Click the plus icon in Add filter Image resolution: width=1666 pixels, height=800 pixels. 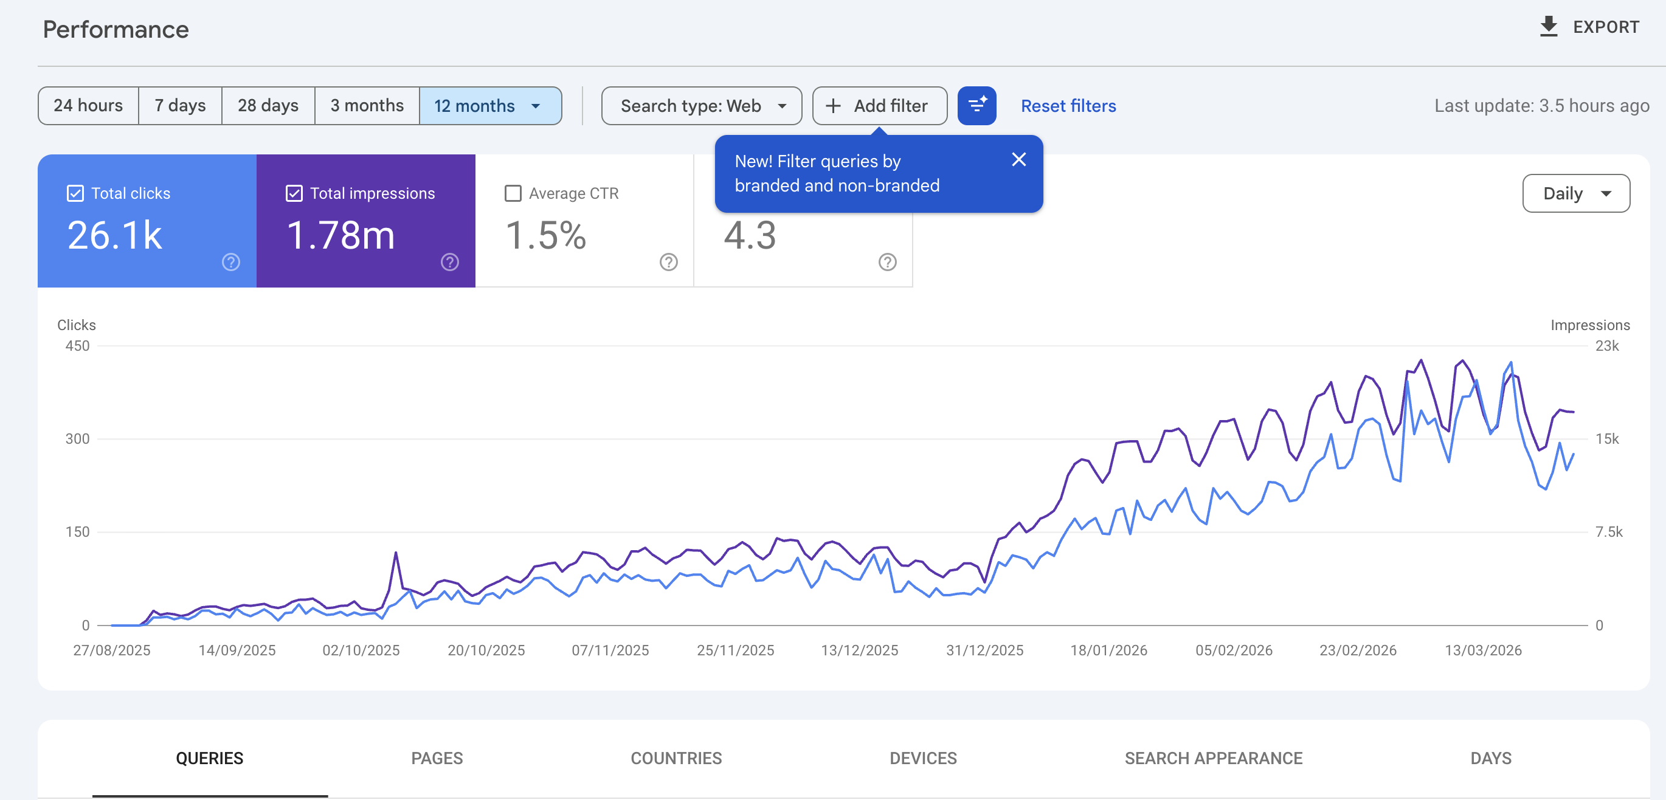(834, 105)
